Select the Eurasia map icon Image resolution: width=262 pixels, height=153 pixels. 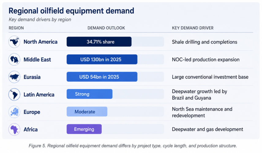pos(14,77)
